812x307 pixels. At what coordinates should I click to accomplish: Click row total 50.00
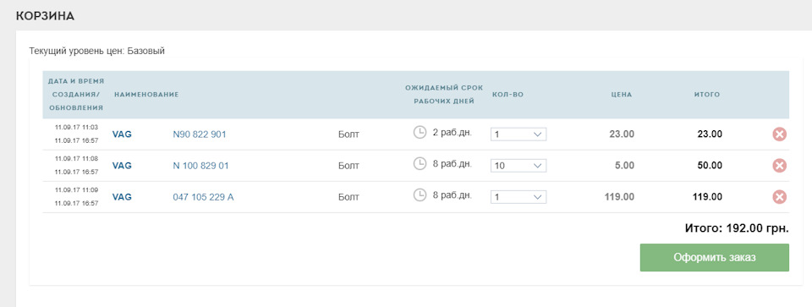[710, 166]
